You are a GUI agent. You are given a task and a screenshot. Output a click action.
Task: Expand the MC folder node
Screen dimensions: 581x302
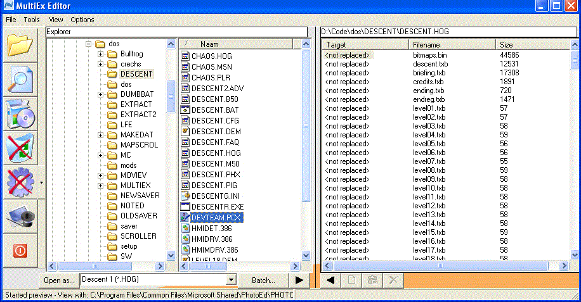(x=100, y=155)
